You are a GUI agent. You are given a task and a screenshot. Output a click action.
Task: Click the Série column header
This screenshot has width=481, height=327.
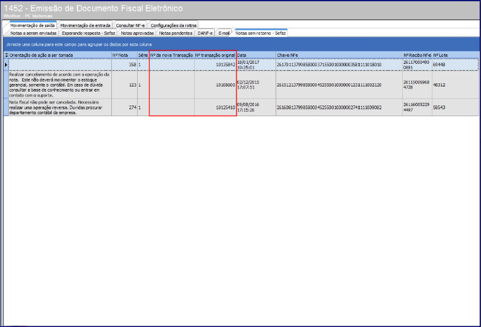coord(143,55)
